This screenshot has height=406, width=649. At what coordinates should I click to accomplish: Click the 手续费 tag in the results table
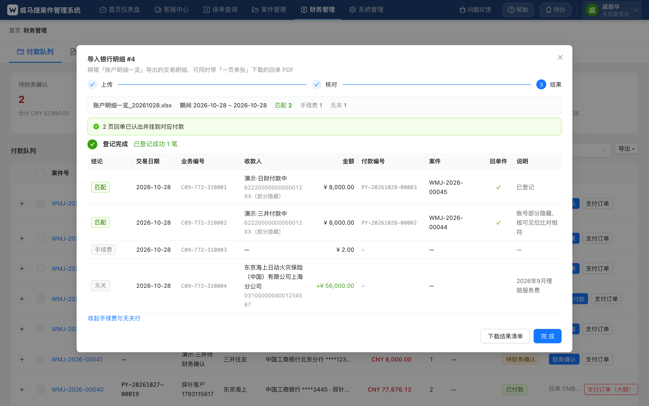pos(103,250)
